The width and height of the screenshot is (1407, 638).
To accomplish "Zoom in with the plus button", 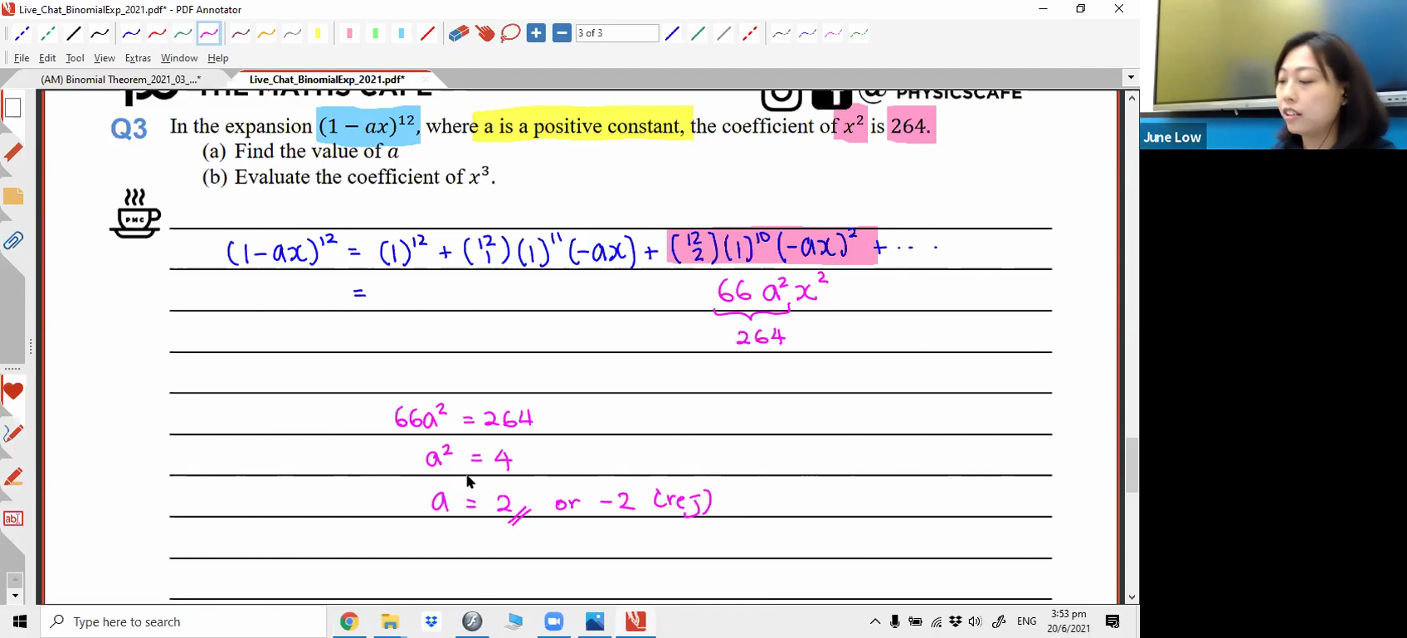I will (x=536, y=34).
